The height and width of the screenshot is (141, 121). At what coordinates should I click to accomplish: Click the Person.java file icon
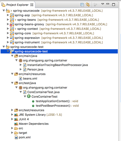pos(25,69)
